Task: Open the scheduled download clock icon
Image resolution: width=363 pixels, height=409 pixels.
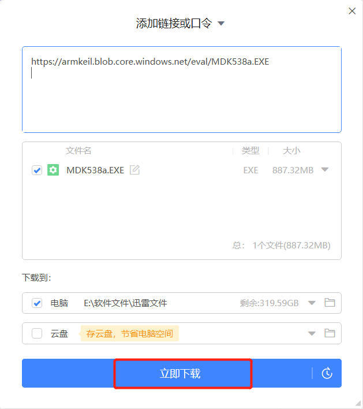Action: pyautogui.click(x=327, y=373)
